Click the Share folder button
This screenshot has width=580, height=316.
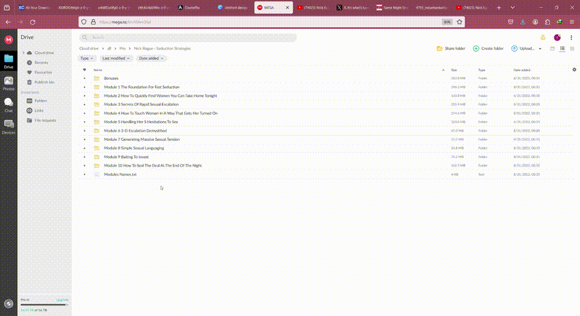(x=451, y=49)
